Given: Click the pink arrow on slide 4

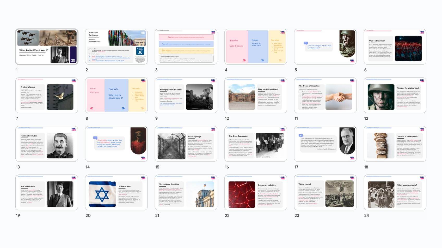Looking at the screenshot, I should point(244,60).
